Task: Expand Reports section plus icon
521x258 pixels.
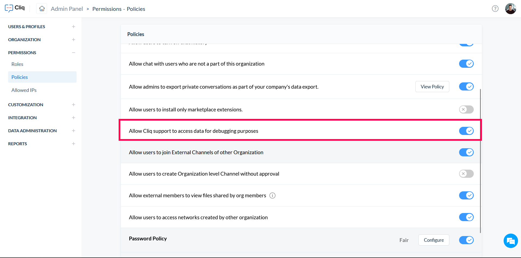Action: click(x=74, y=144)
